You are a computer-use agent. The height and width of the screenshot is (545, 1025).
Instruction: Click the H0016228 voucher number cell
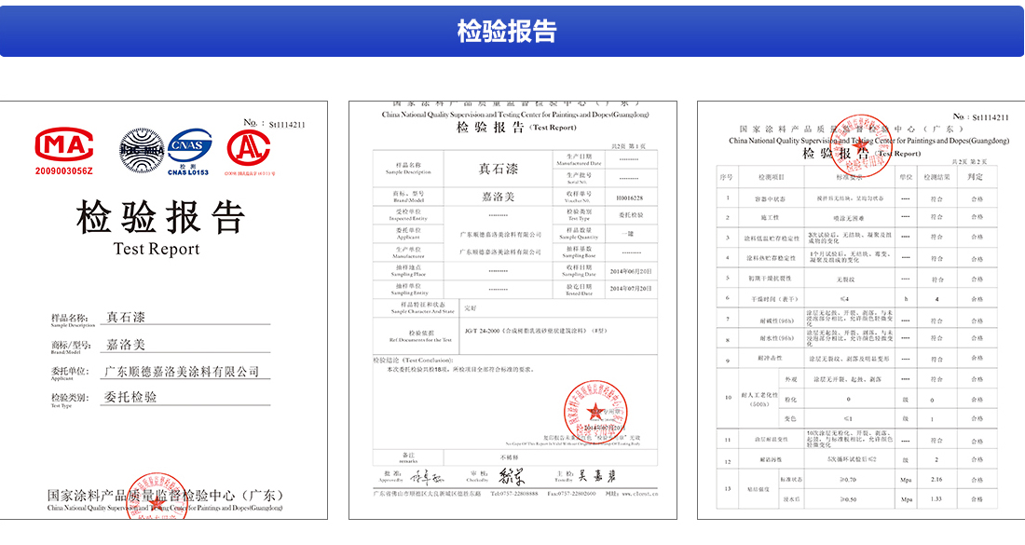[630, 198]
